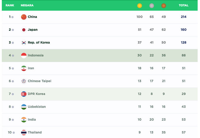Click the China flag icon
200x138 pixels.
[24, 17]
